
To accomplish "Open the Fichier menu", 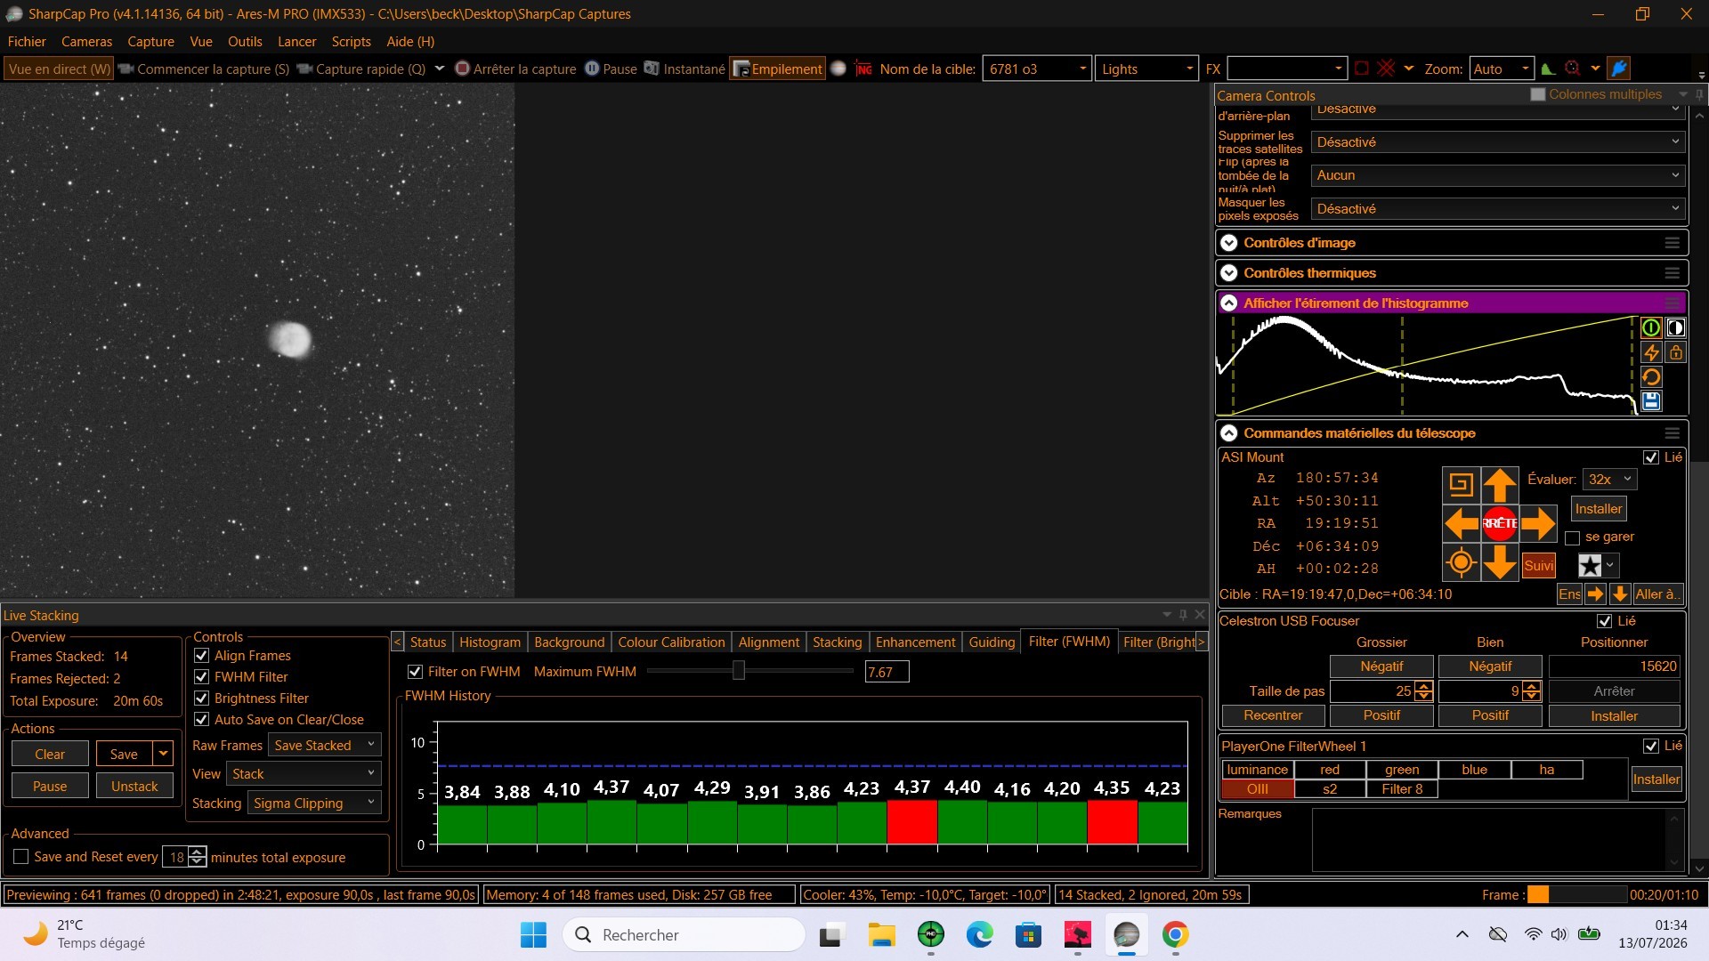I will click(x=27, y=42).
